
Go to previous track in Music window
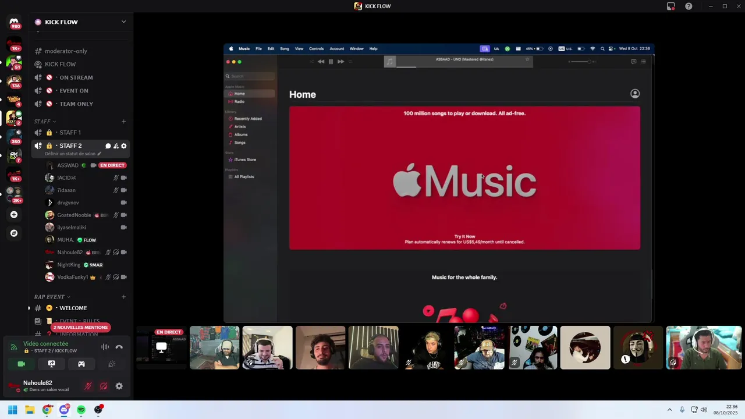[321, 61]
